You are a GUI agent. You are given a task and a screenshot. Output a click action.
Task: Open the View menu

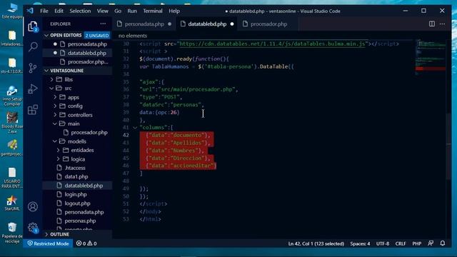pos(102,11)
